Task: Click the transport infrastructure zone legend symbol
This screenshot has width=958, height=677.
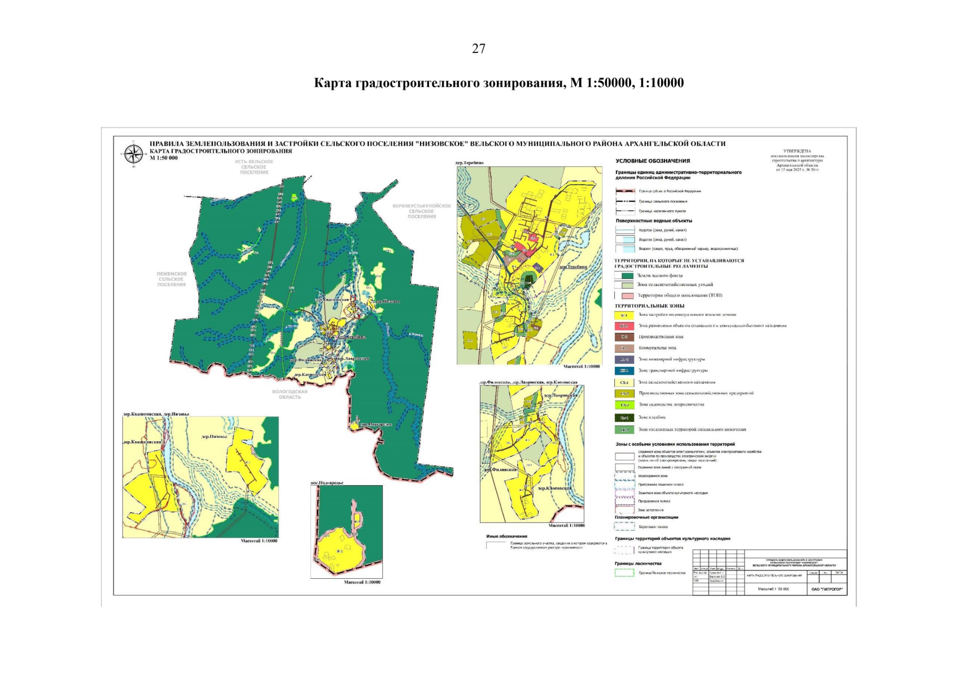Action: 624,371
